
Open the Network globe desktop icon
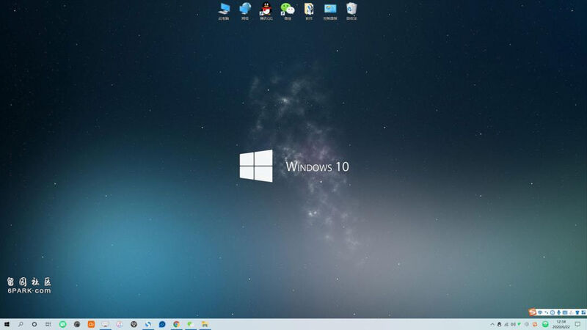coord(245,11)
